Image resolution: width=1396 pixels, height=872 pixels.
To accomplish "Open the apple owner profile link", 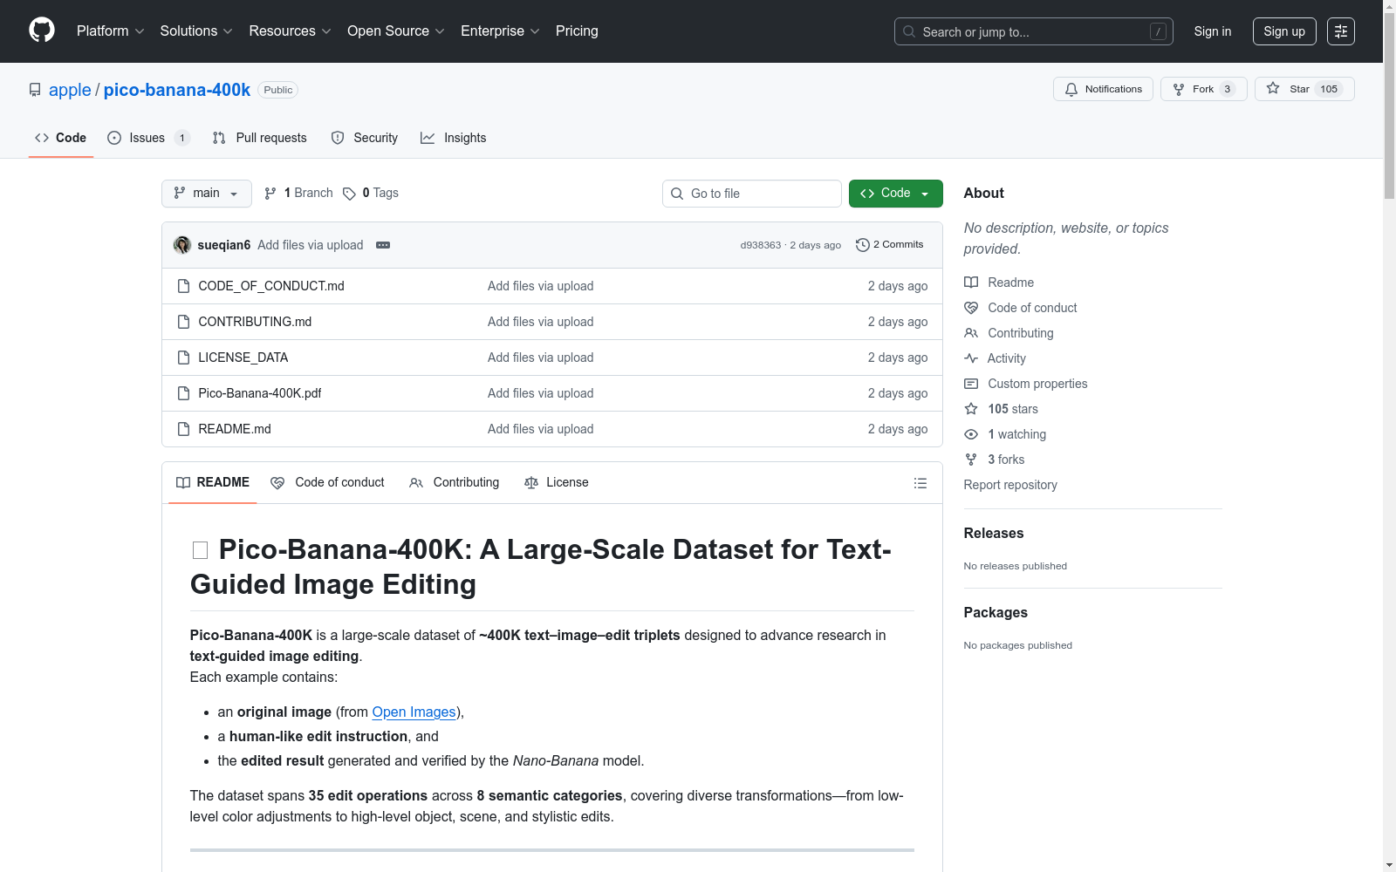I will coord(70,90).
